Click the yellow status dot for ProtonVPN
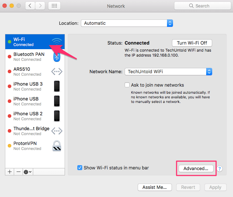 10,146
